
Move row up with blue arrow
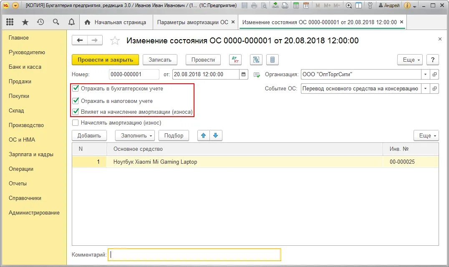coord(203,135)
